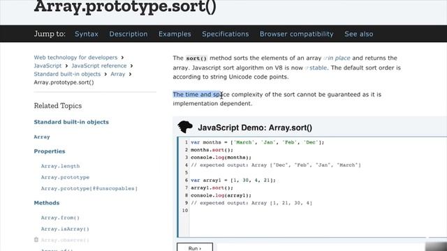Open the Array.prototype sidebar link
The width and height of the screenshot is (447, 251).
point(65,177)
